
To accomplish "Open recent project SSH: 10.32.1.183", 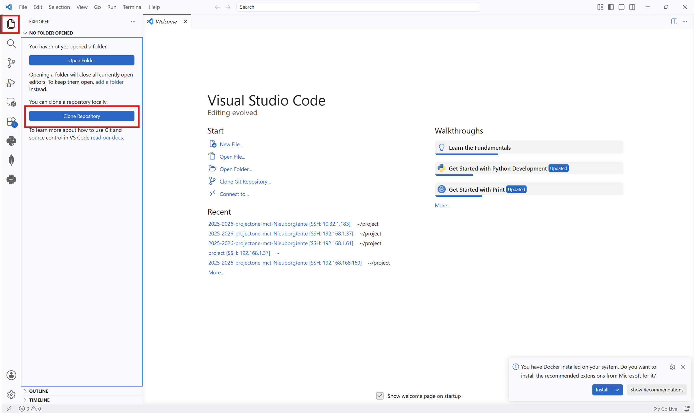I will click(279, 224).
